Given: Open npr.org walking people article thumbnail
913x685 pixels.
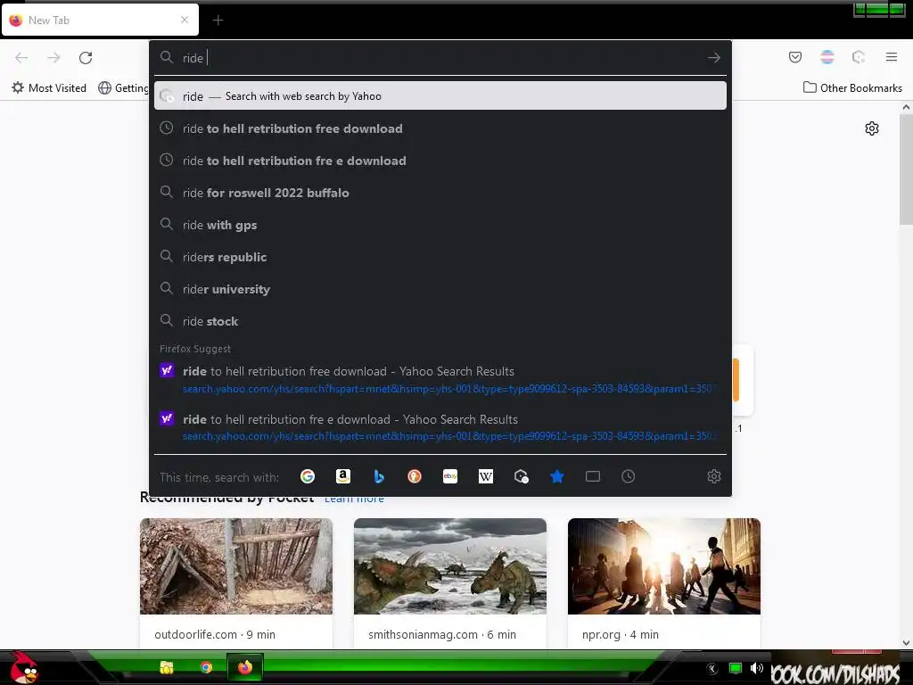Looking at the screenshot, I should click(663, 566).
